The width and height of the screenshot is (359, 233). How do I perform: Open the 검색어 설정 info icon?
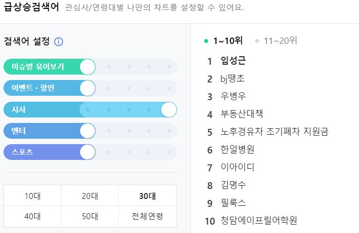click(x=58, y=41)
